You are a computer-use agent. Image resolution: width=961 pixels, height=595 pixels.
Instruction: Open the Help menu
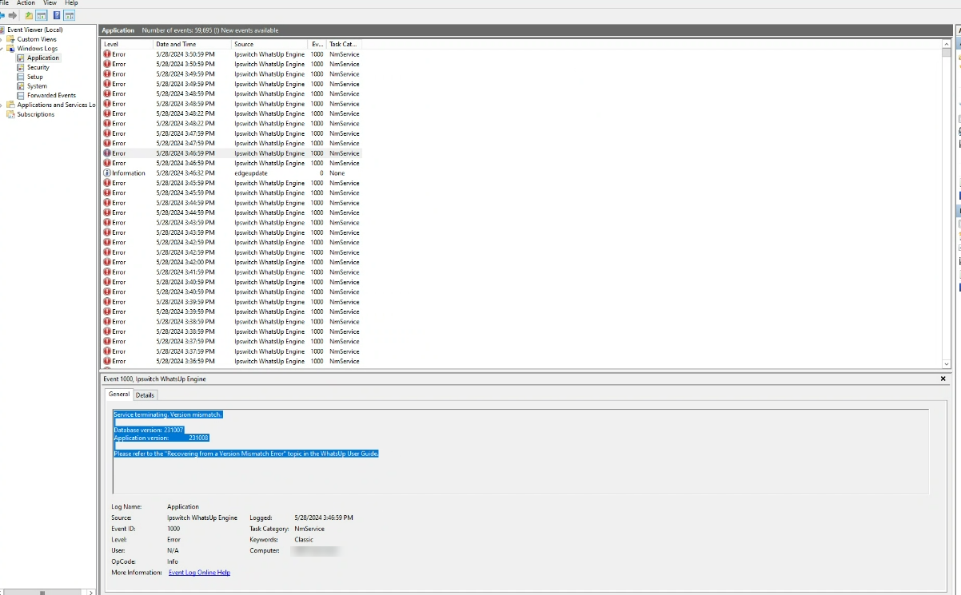(x=71, y=3)
